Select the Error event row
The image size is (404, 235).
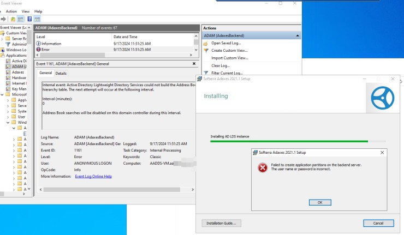pos(115,50)
